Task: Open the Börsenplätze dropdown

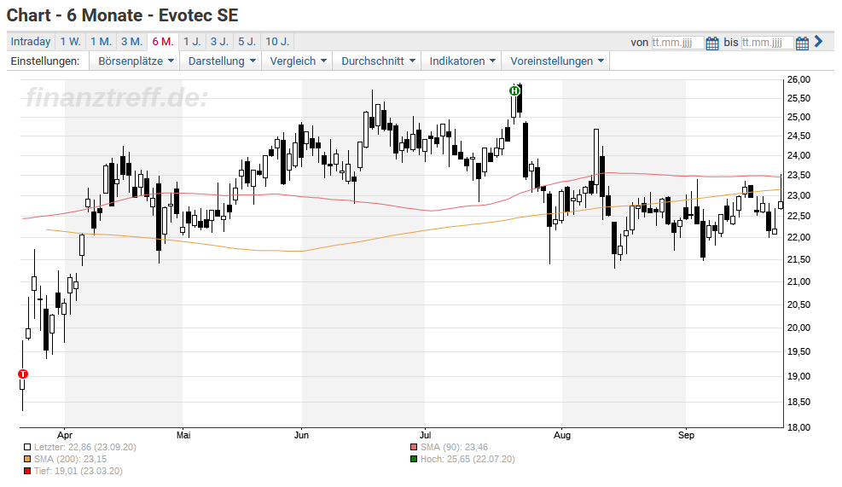Action: point(136,61)
